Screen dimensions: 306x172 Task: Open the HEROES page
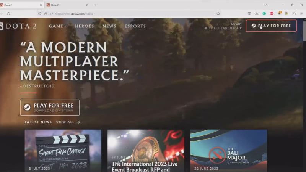coord(85,26)
